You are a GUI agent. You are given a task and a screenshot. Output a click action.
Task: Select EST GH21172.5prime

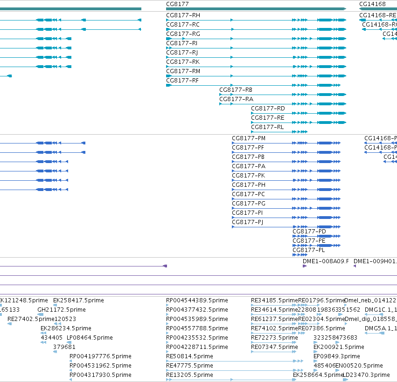(62, 310)
